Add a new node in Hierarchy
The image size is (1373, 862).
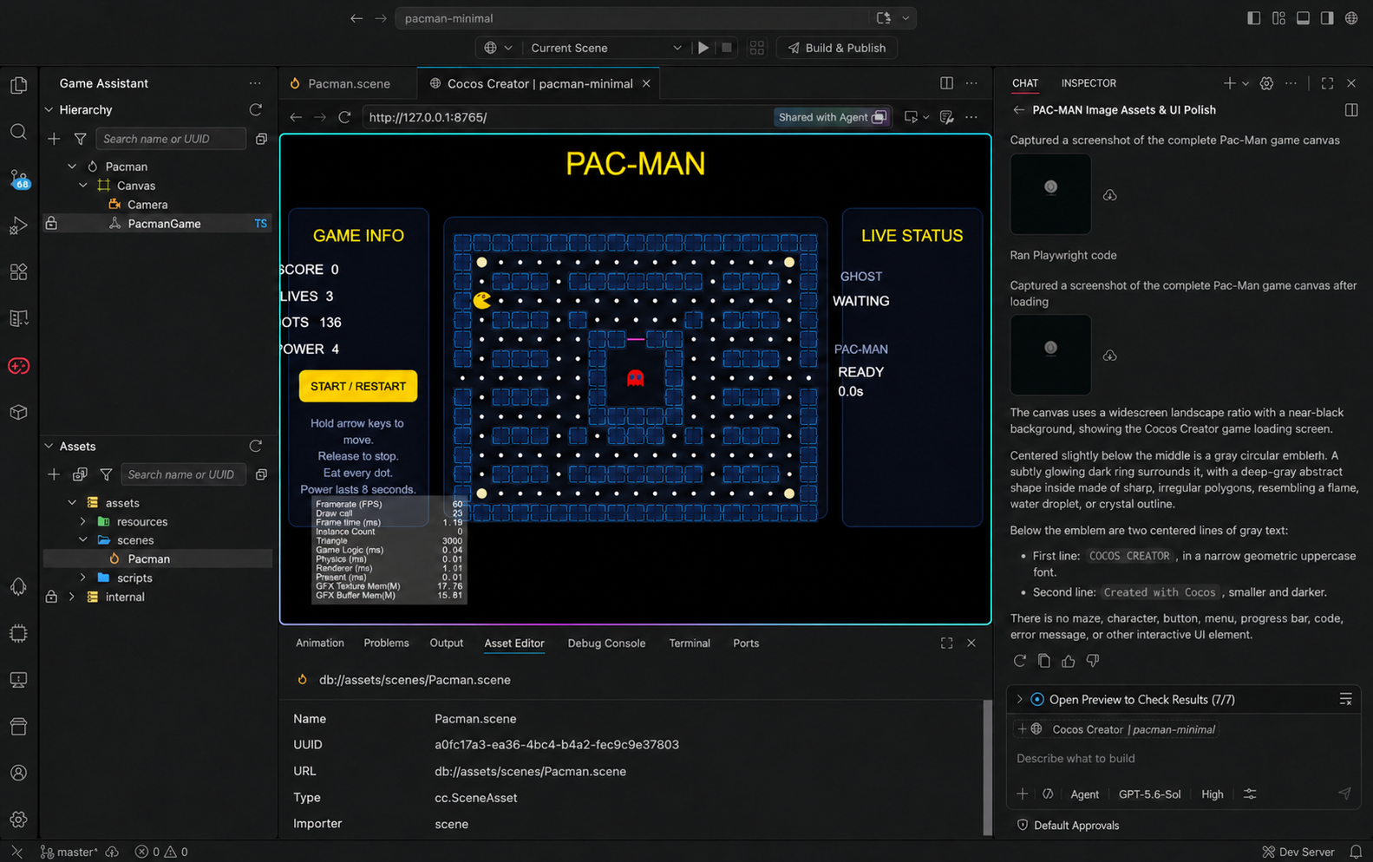(x=54, y=139)
